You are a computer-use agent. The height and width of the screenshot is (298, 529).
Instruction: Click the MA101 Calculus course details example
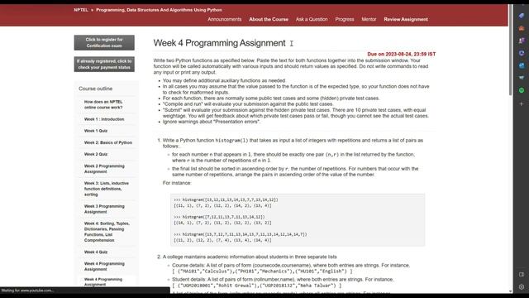pyautogui.click(x=262, y=272)
